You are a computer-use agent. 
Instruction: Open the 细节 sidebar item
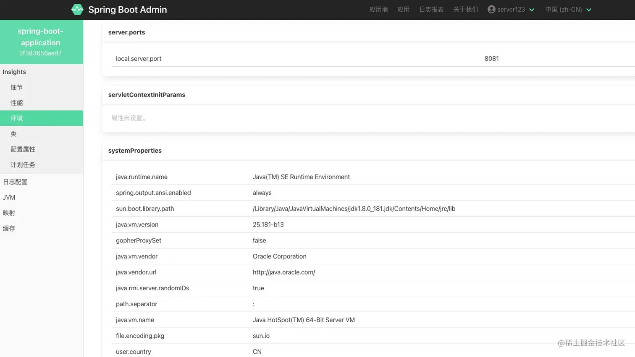(x=42, y=87)
